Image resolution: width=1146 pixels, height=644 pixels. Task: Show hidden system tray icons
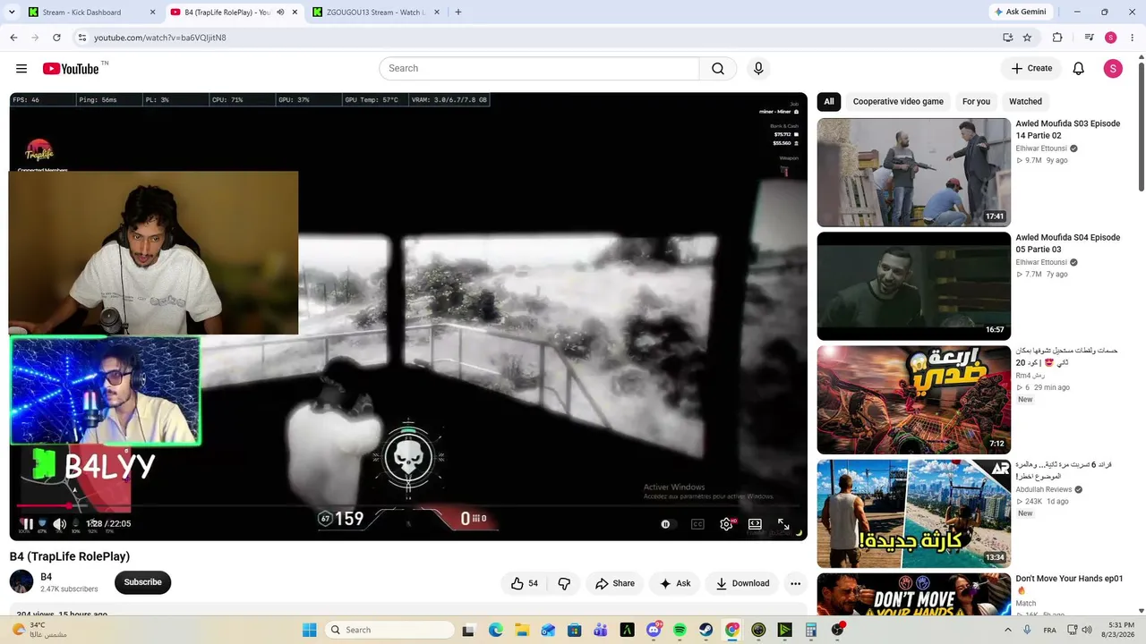(x=1008, y=630)
